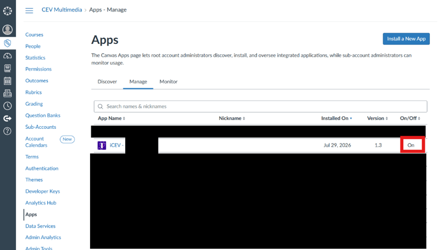Click the Apps page heading
This screenshot has height=250, width=439.
[105, 39]
